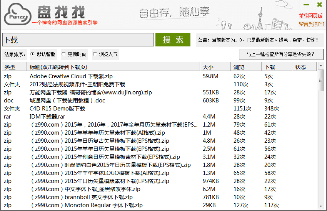Click 马上一键检查所有分享是否失效 button
Image resolution: width=327 pixels, height=211 pixels.
[281, 54]
